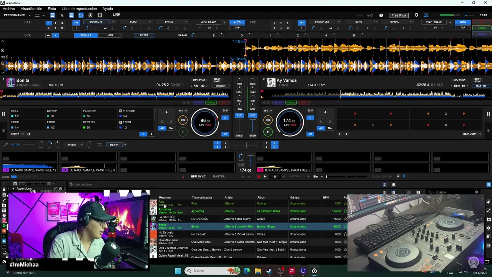Open settings gear icon in top bar
Viewport: 492px width, 277px height.
click(416, 15)
